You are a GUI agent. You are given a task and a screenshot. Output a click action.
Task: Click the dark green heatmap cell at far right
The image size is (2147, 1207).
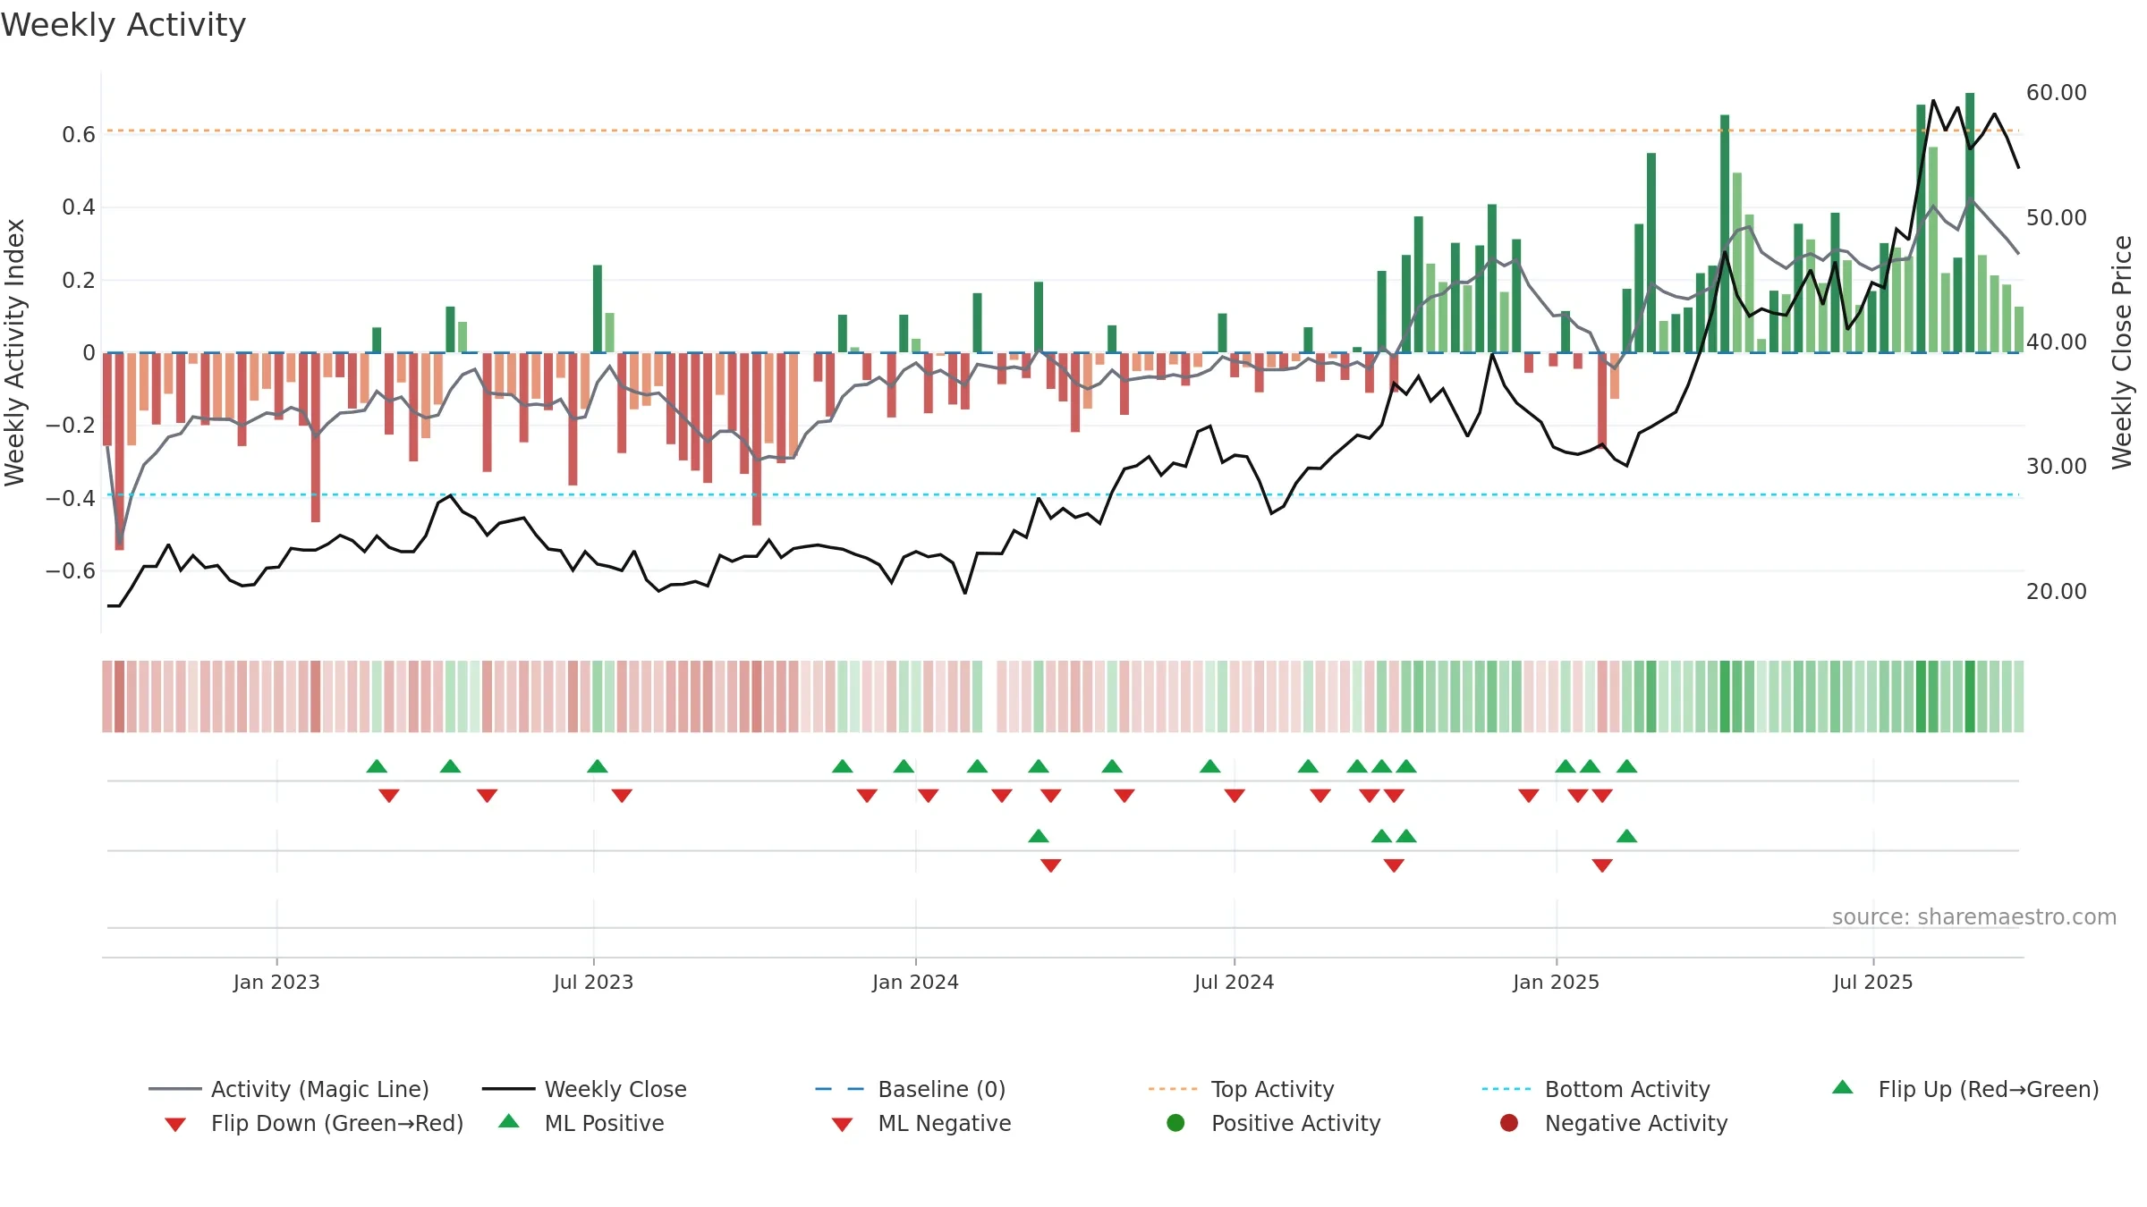pos(1970,696)
